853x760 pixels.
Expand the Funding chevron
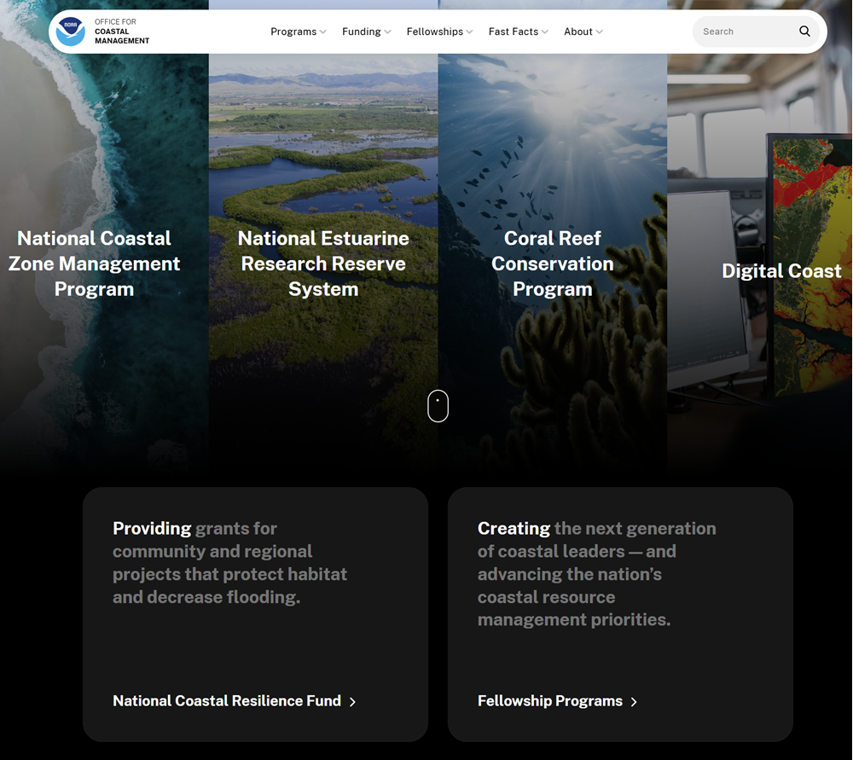[388, 32]
